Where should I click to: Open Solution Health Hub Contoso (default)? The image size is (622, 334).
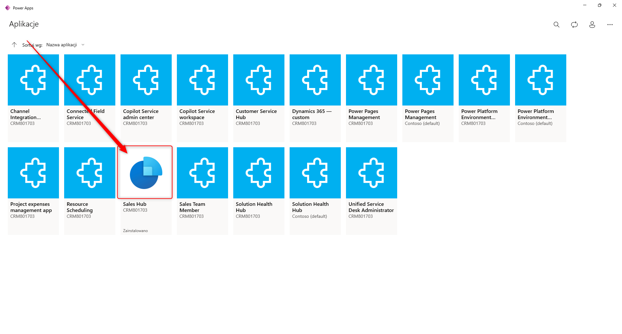(315, 173)
